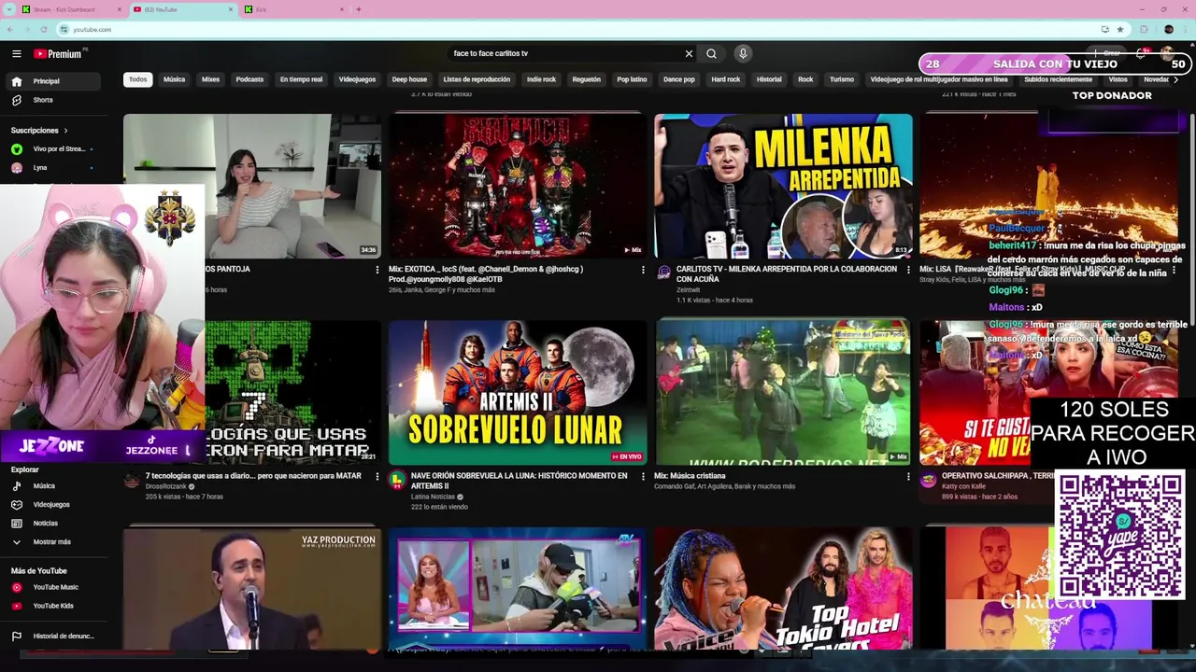Play the Artemis II Sobrevuelo Lunar thumbnail
Viewport: 1196px width, 672px height.
(x=518, y=392)
